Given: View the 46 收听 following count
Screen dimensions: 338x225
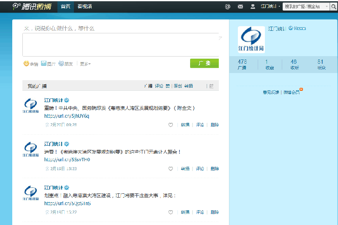Looking at the screenshot, I should click(x=294, y=65).
